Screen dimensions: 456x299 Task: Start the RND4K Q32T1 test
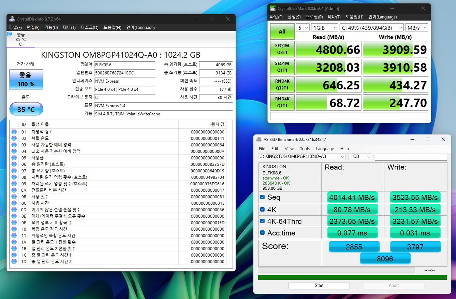282,85
